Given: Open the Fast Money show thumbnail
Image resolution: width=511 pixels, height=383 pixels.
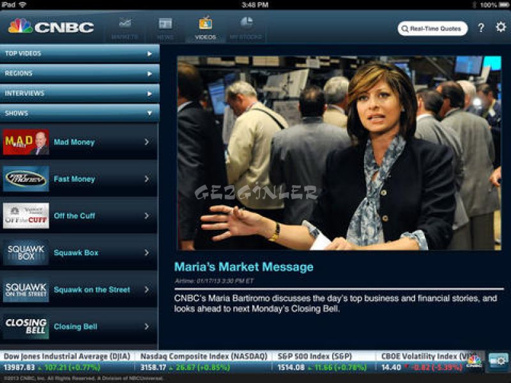Looking at the screenshot, I should 26,179.
